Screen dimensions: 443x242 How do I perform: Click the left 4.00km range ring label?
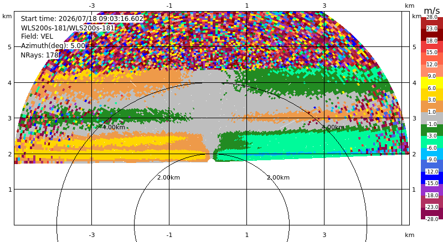[114, 127]
